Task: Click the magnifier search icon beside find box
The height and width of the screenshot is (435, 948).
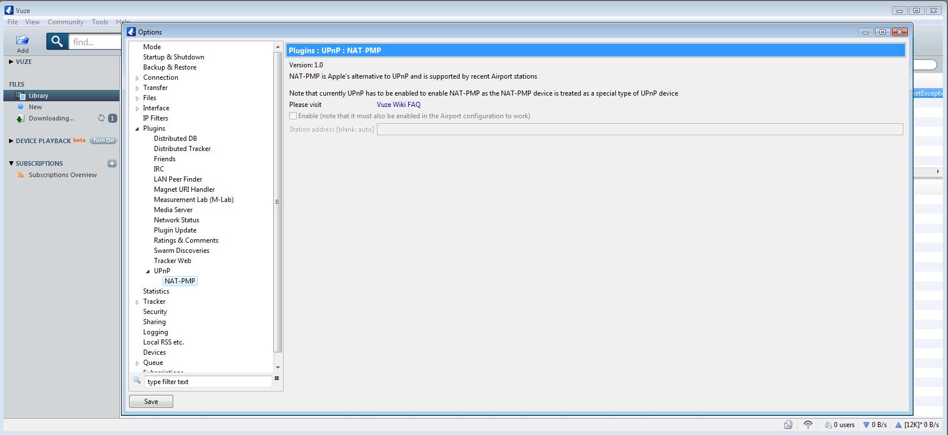Action: pyautogui.click(x=57, y=41)
